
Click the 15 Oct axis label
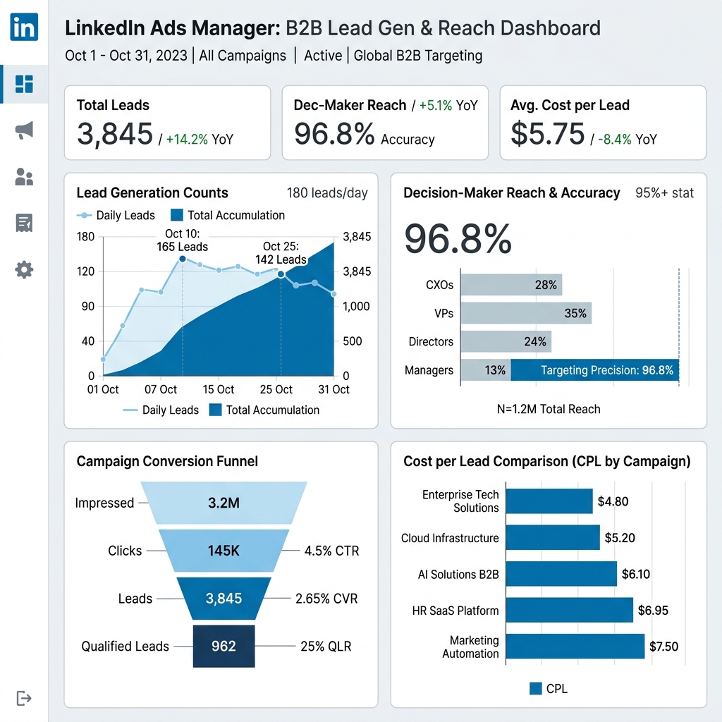[219, 389]
